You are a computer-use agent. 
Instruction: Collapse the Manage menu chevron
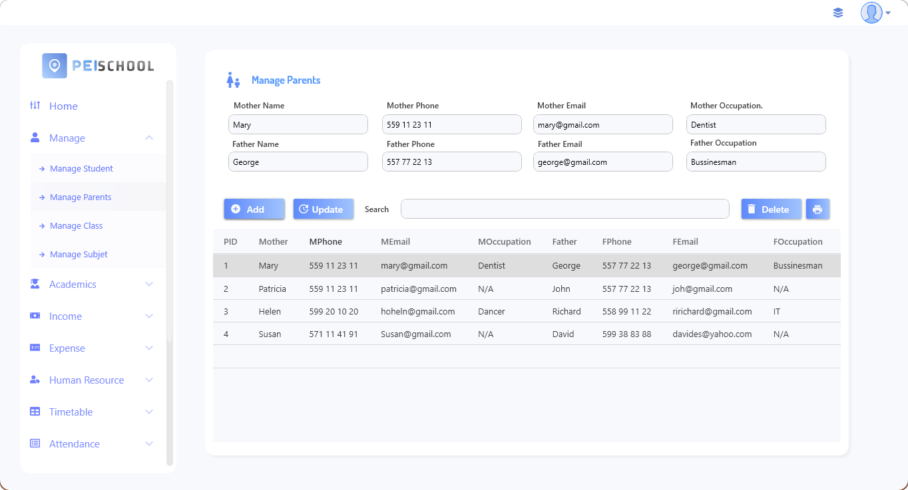tap(149, 138)
